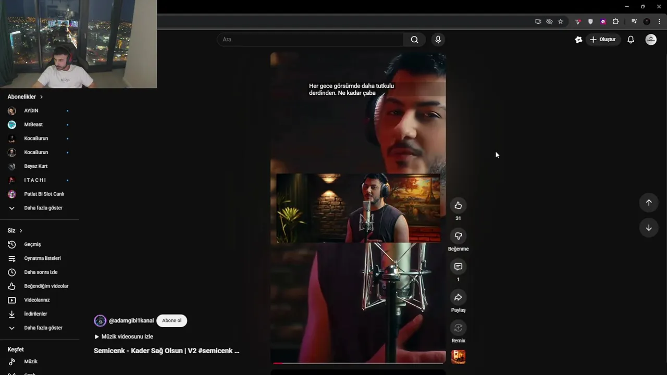Share the Short via Paylaş

(x=458, y=297)
